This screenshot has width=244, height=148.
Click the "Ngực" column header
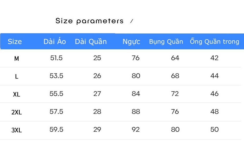(131, 42)
